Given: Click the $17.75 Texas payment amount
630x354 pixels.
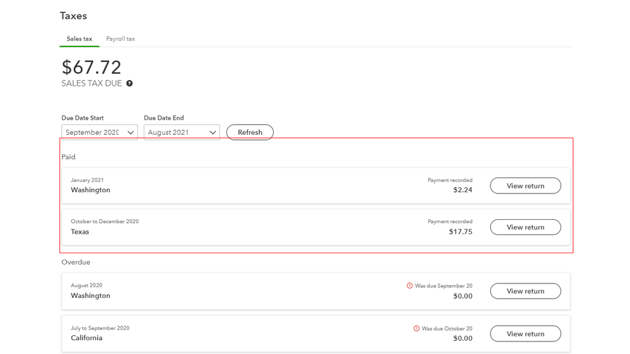Looking at the screenshot, I should click(x=460, y=232).
